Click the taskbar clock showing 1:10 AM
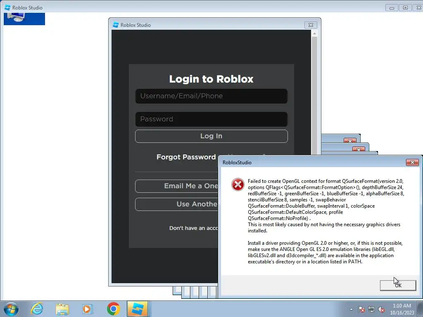Image resolution: width=423 pixels, height=317 pixels. point(402,309)
